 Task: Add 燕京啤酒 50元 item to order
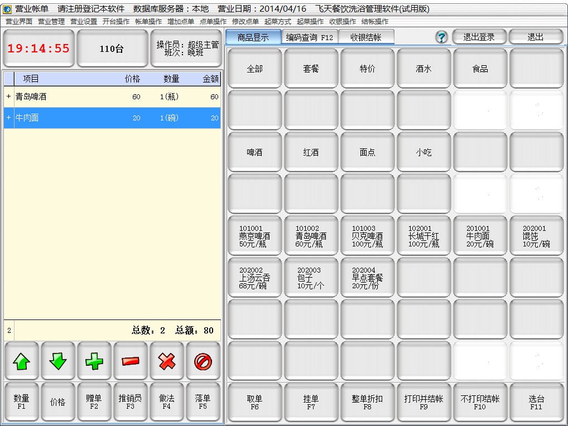(x=255, y=236)
